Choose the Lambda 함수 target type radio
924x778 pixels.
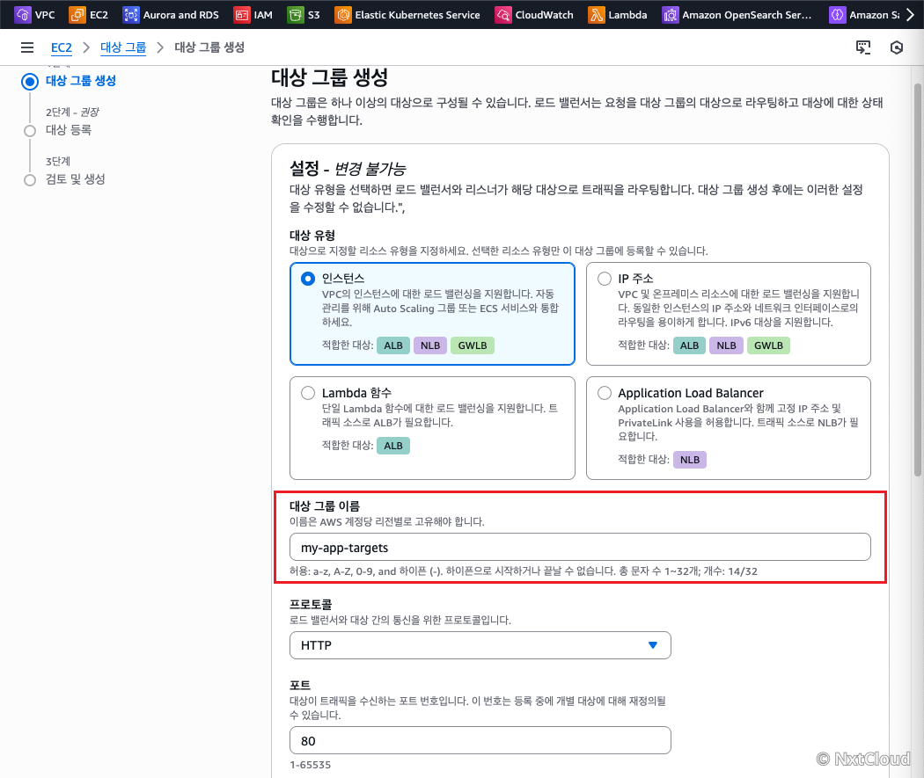tap(308, 393)
